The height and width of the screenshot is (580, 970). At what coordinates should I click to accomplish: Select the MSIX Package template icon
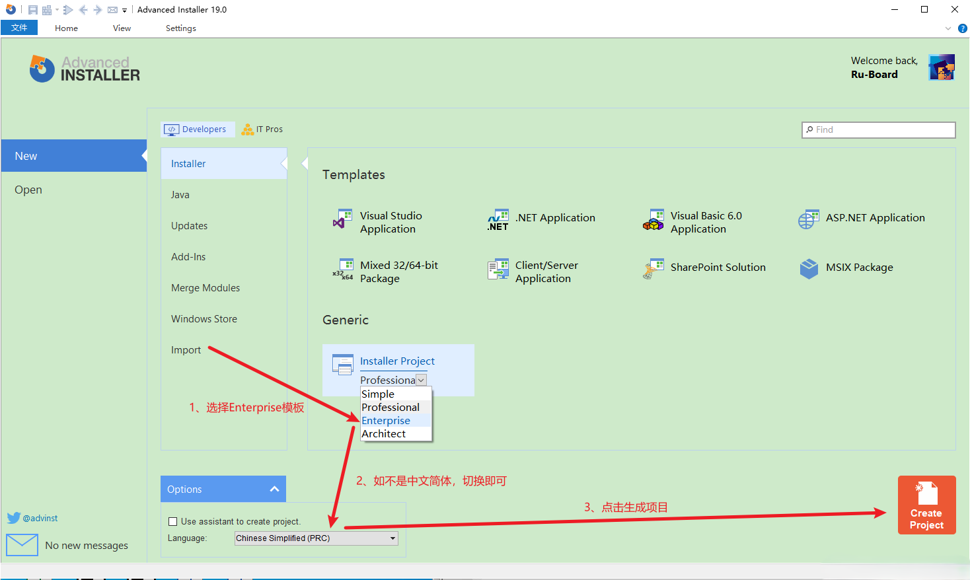pos(809,269)
